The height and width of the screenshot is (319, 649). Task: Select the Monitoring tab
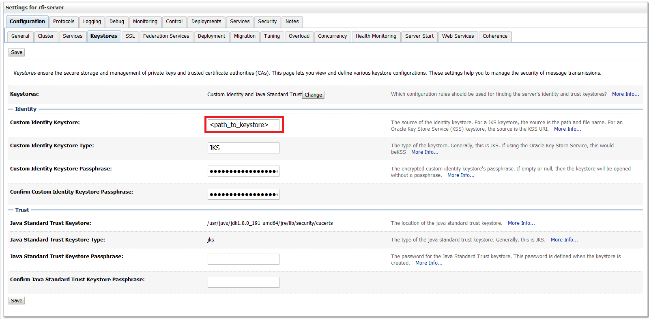(145, 22)
